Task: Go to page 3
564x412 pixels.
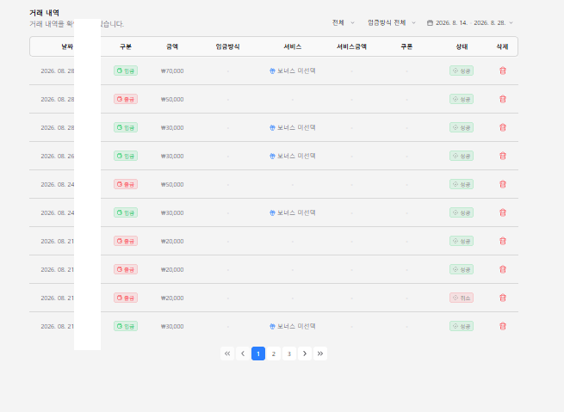Action: point(289,354)
